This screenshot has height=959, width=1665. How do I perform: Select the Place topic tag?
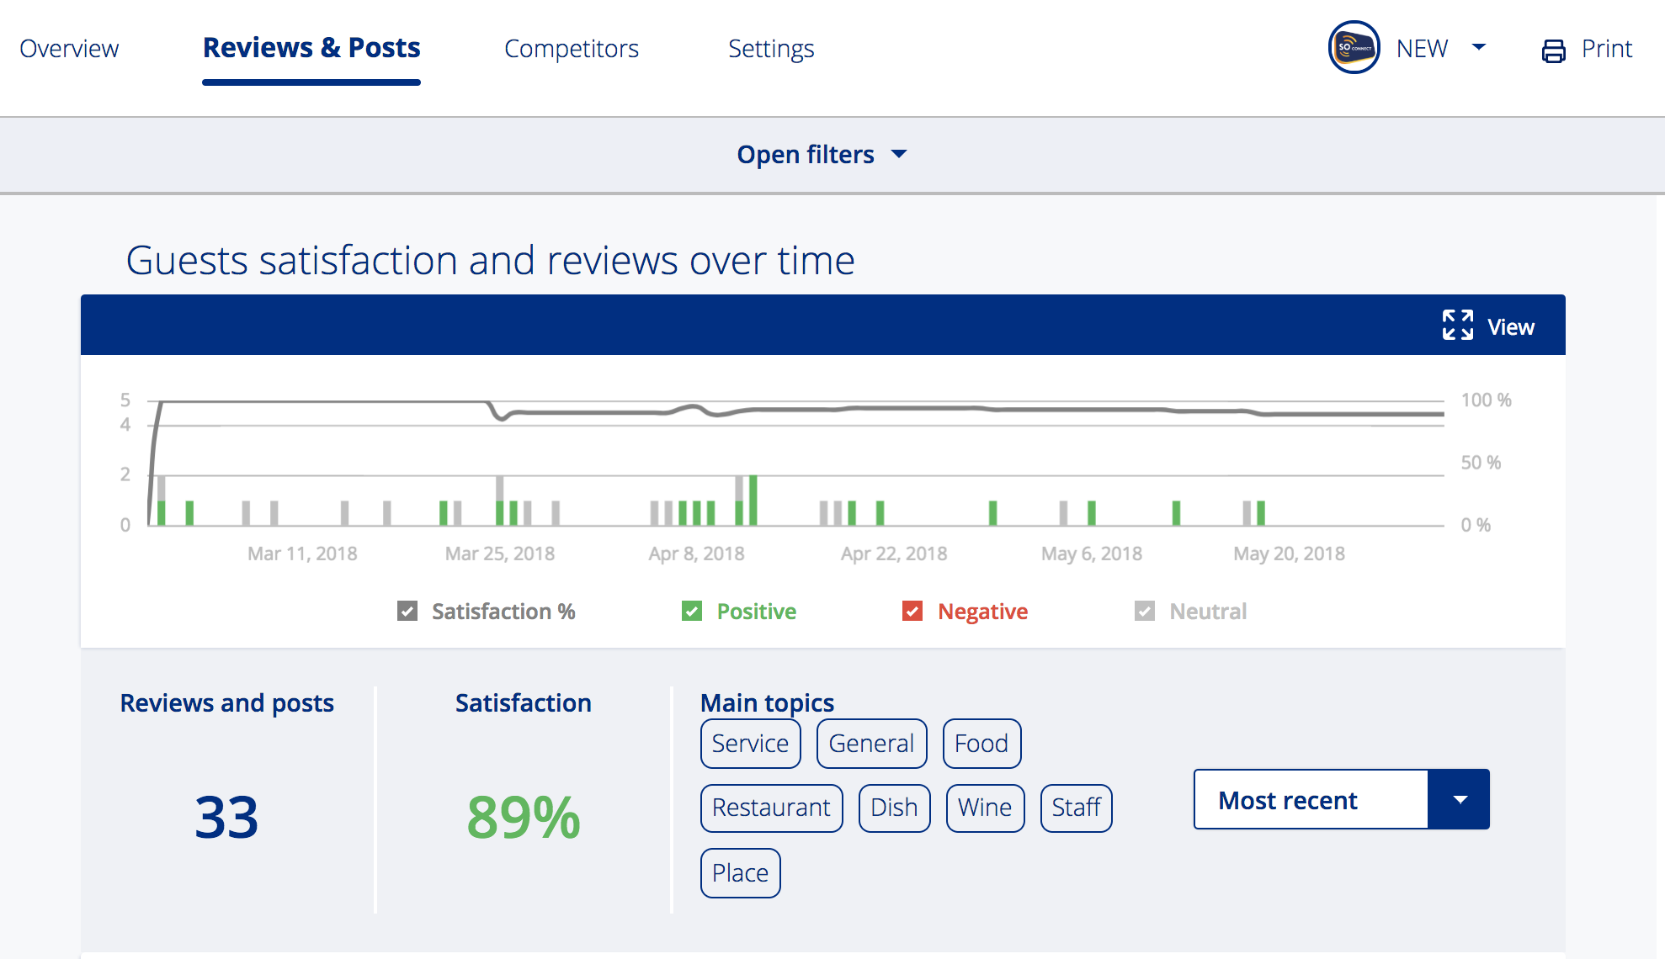[x=740, y=873]
